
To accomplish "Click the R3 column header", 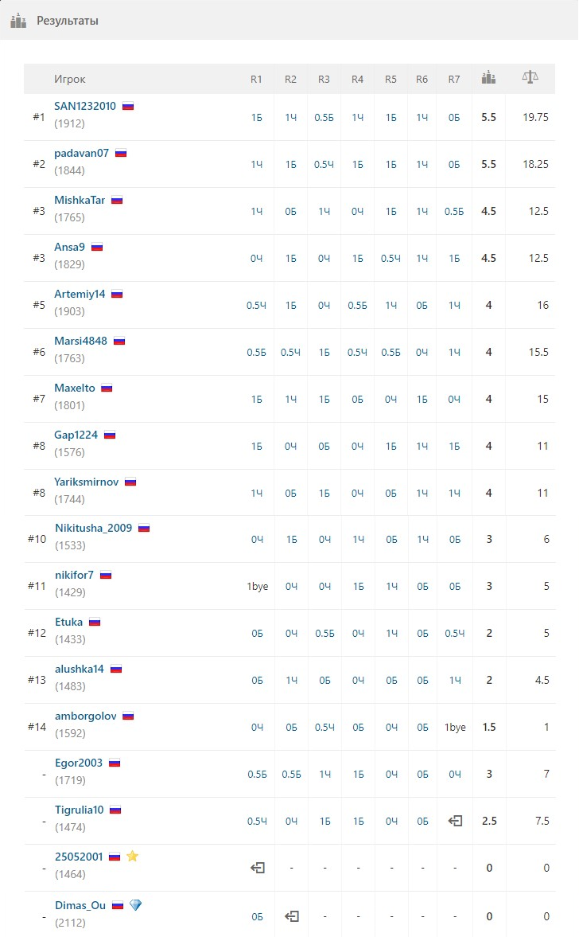I will click(x=324, y=79).
